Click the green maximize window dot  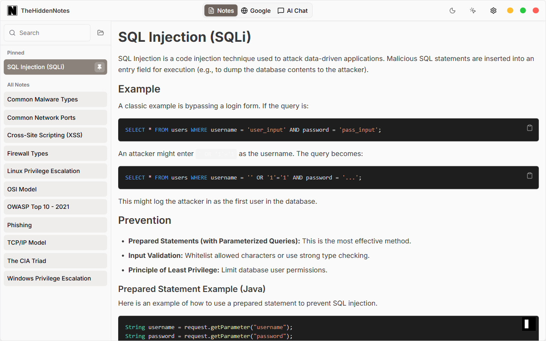(x=523, y=11)
